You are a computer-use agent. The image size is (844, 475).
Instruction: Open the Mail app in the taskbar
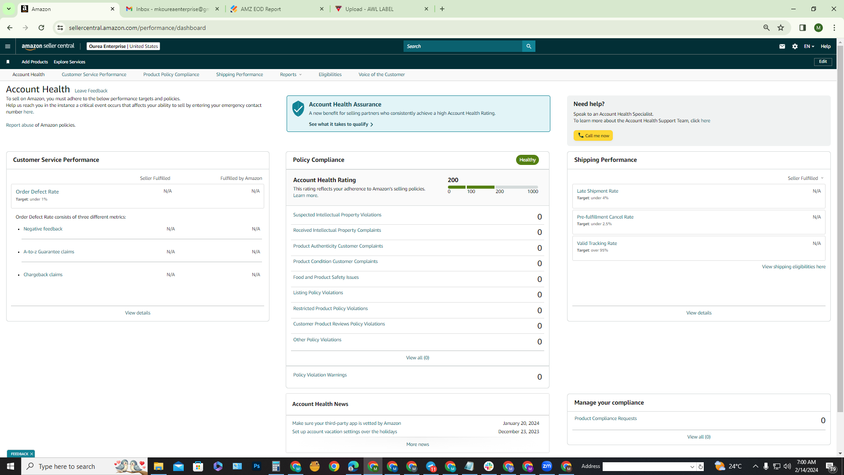[x=178, y=466]
